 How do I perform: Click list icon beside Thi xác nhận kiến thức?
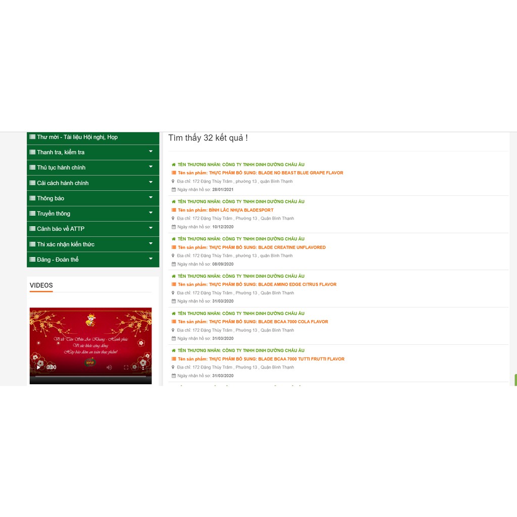pyautogui.click(x=32, y=244)
